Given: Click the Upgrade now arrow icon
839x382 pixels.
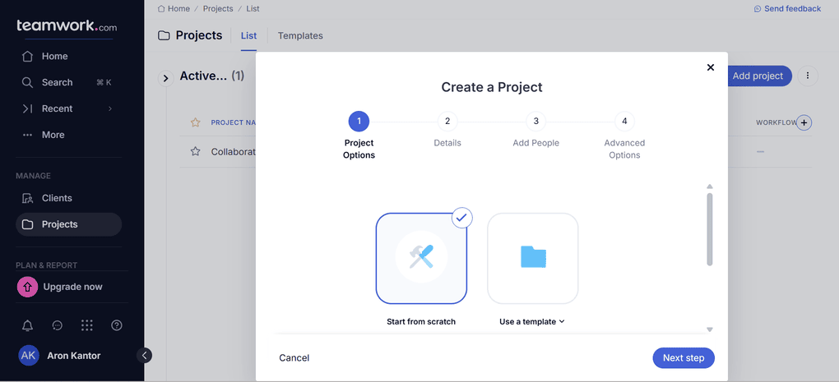Looking at the screenshot, I should tap(28, 287).
